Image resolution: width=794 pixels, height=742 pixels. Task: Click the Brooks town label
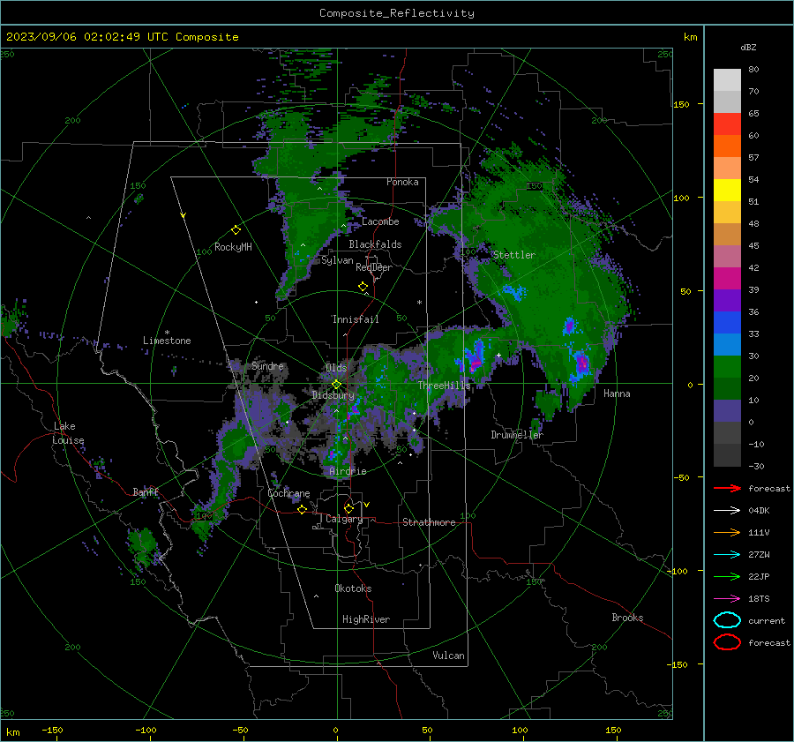click(x=627, y=618)
